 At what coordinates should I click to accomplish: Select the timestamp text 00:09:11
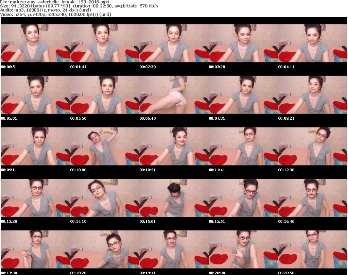9,170
